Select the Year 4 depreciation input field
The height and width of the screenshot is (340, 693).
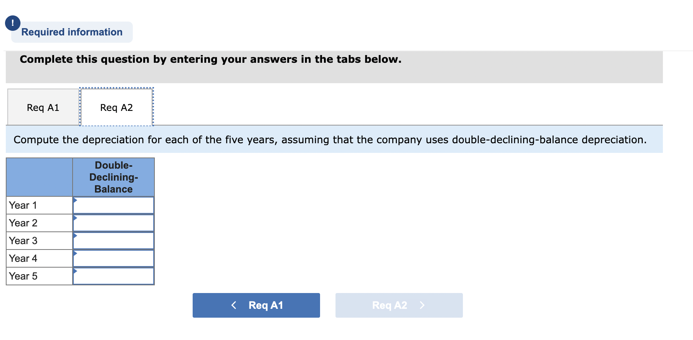(x=114, y=258)
